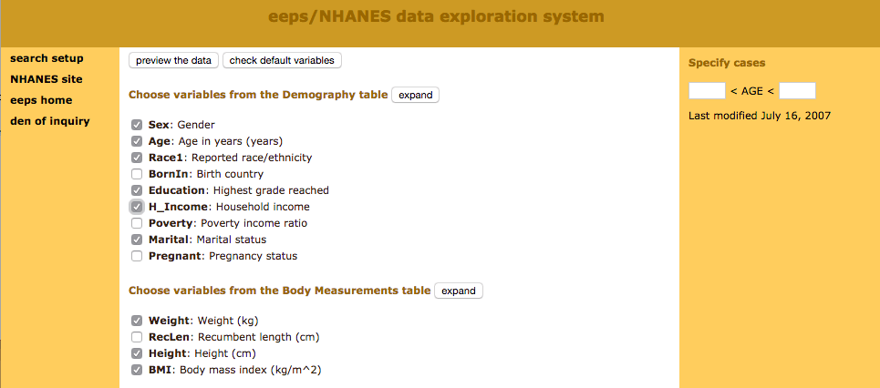Screen dimensions: 880x388
Task: Enable the Pregnant status checkbox
Action: pos(137,256)
